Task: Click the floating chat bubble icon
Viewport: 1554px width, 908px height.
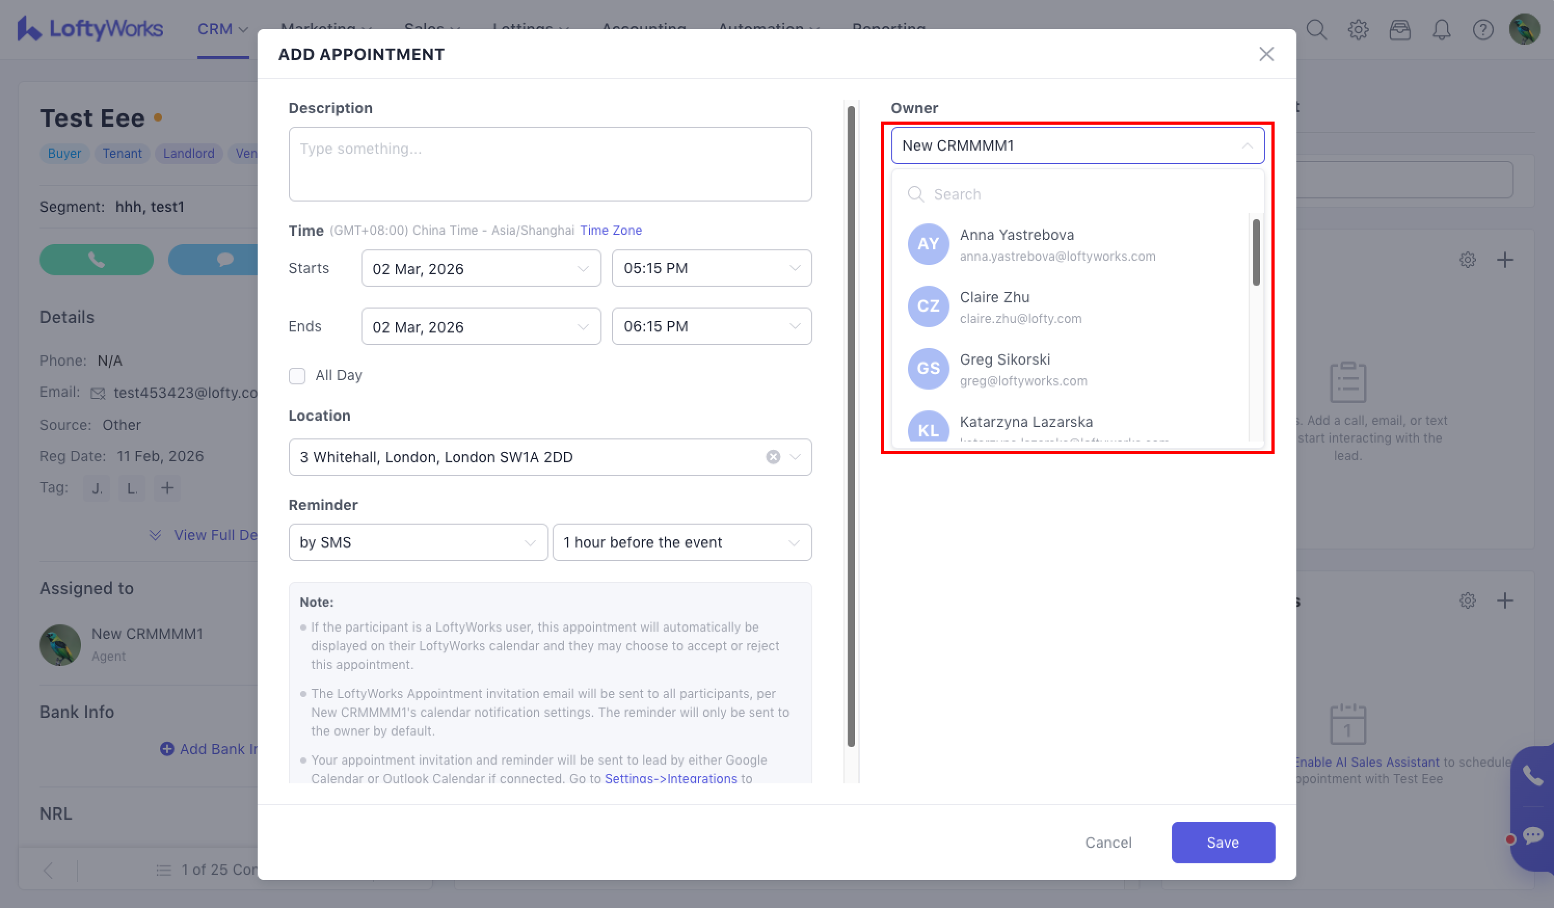Action: coord(1533,836)
